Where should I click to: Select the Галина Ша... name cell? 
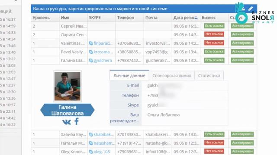[x=73, y=60]
